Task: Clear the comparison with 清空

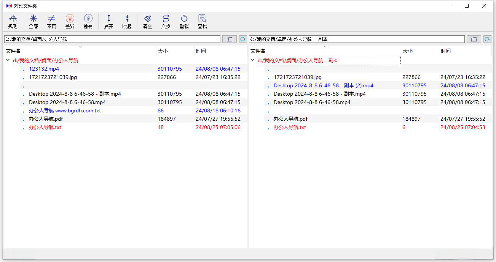Action: 147,22
